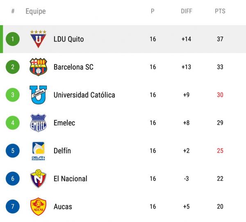Screen dimensions: 246x222
Task: Click the LDU Quito team crest
Action: click(x=38, y=39)
